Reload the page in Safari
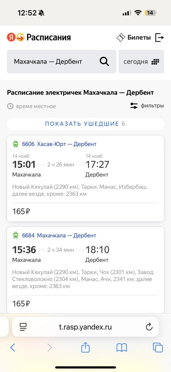Image resolution: width=171 pixels, height=372 pixels. [149, 327]
